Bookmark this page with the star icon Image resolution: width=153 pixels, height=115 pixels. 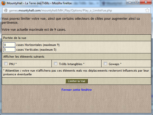[147, 11]
